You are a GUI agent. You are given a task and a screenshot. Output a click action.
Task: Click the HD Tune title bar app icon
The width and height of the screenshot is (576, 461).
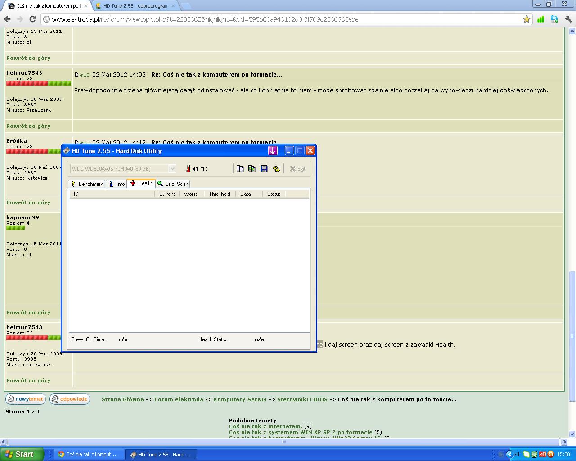pos(67,151)
